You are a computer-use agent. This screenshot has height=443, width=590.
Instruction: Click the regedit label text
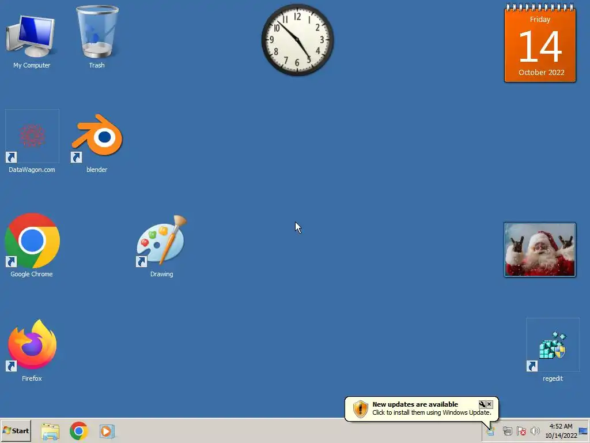pyautogui.click(x=553, y=378)
